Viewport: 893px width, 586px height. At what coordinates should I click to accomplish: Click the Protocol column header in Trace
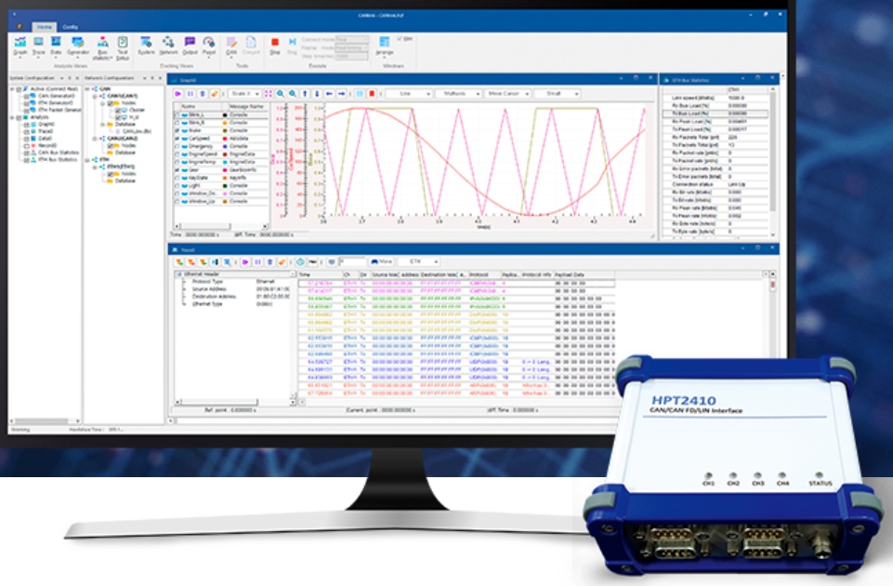coord(484,274)
